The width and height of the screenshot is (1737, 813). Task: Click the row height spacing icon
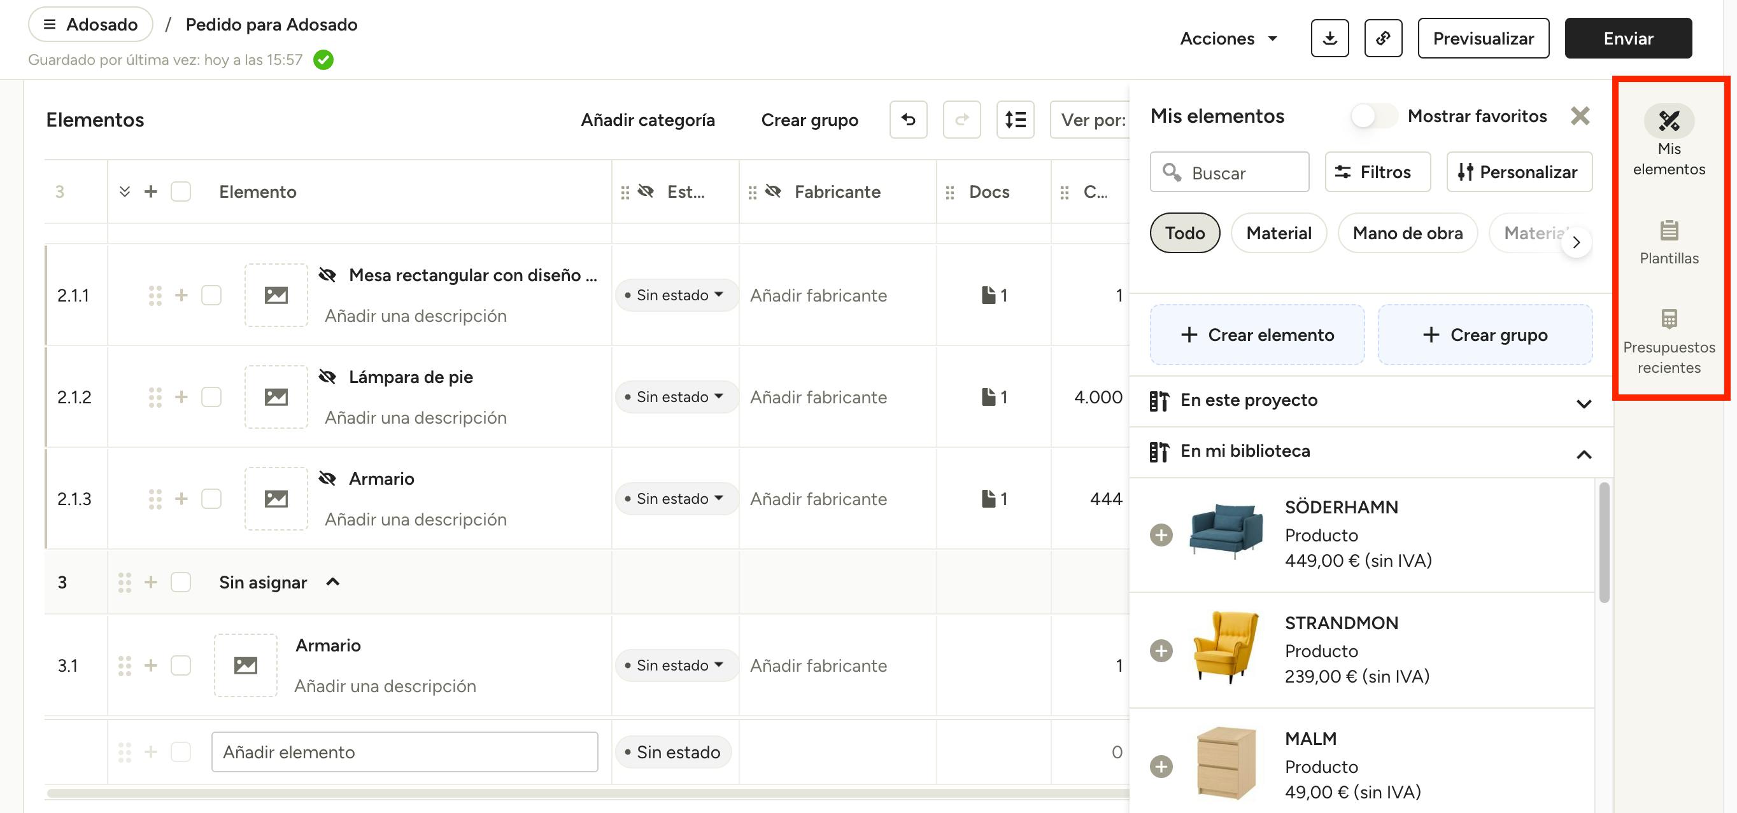click(x=1015, y=120)
